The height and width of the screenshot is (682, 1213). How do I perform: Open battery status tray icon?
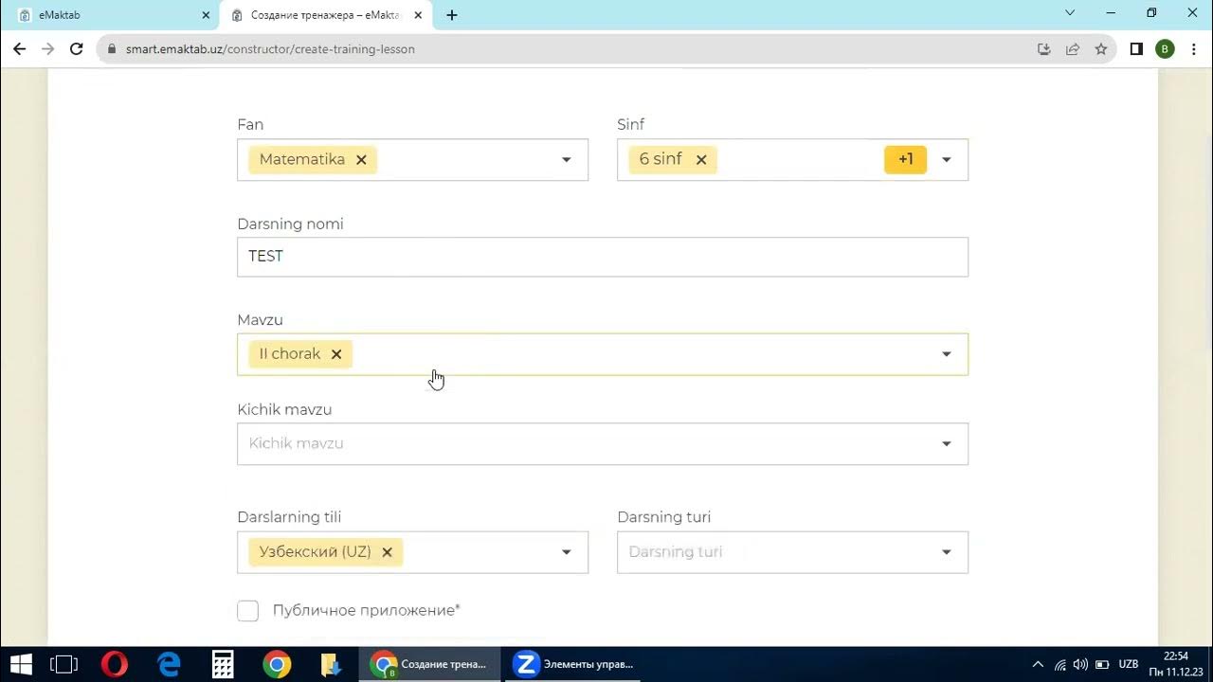tap(1102, 665)
